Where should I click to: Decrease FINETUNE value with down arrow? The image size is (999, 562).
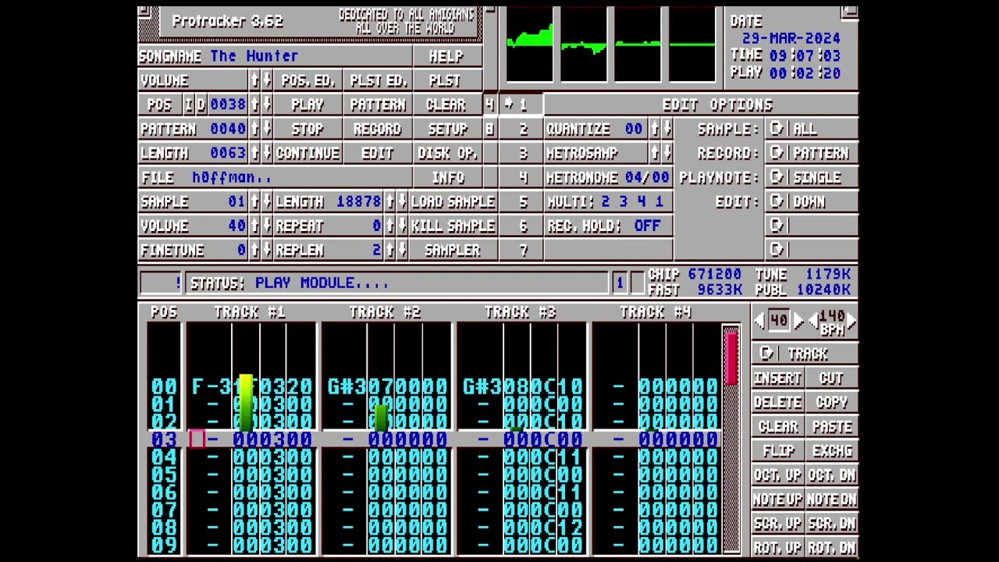click(x=267, y=250)
